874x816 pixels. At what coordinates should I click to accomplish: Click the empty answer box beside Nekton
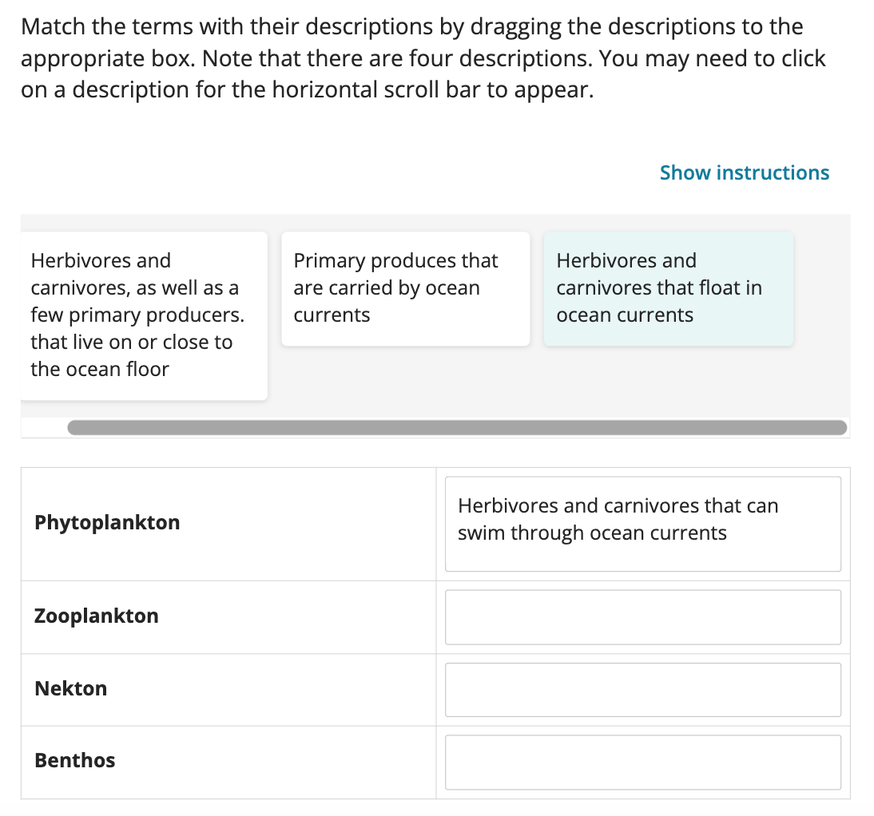tap(642, 689)
